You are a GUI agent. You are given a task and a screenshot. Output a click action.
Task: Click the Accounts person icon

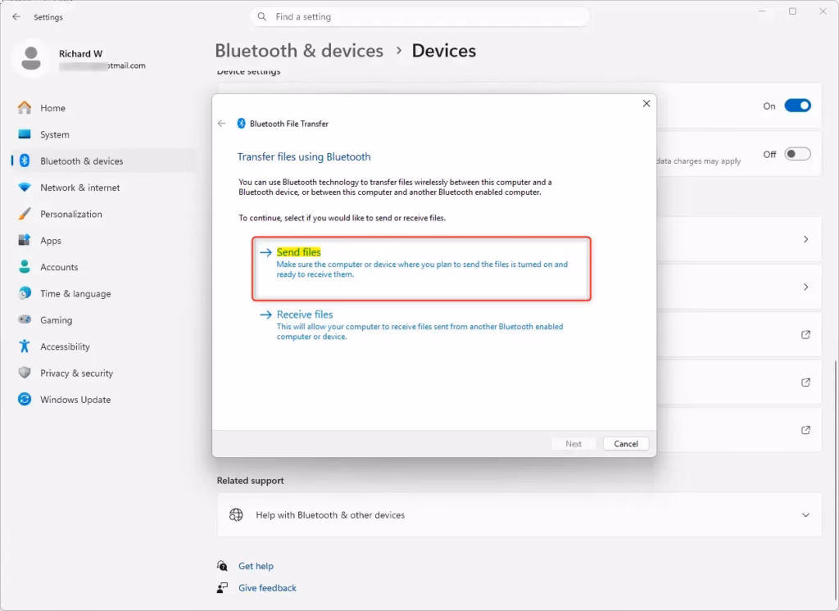[x=25, y=266]
